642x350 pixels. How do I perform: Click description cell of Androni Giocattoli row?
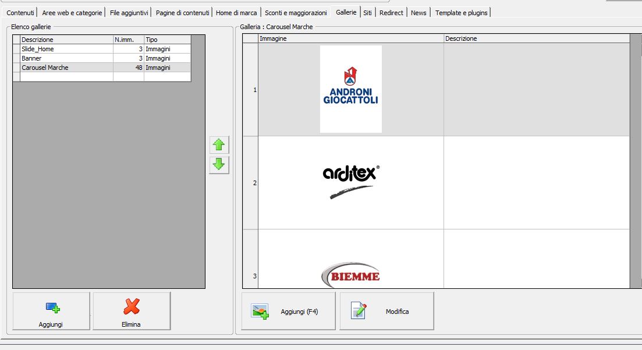tap(537, 90)
